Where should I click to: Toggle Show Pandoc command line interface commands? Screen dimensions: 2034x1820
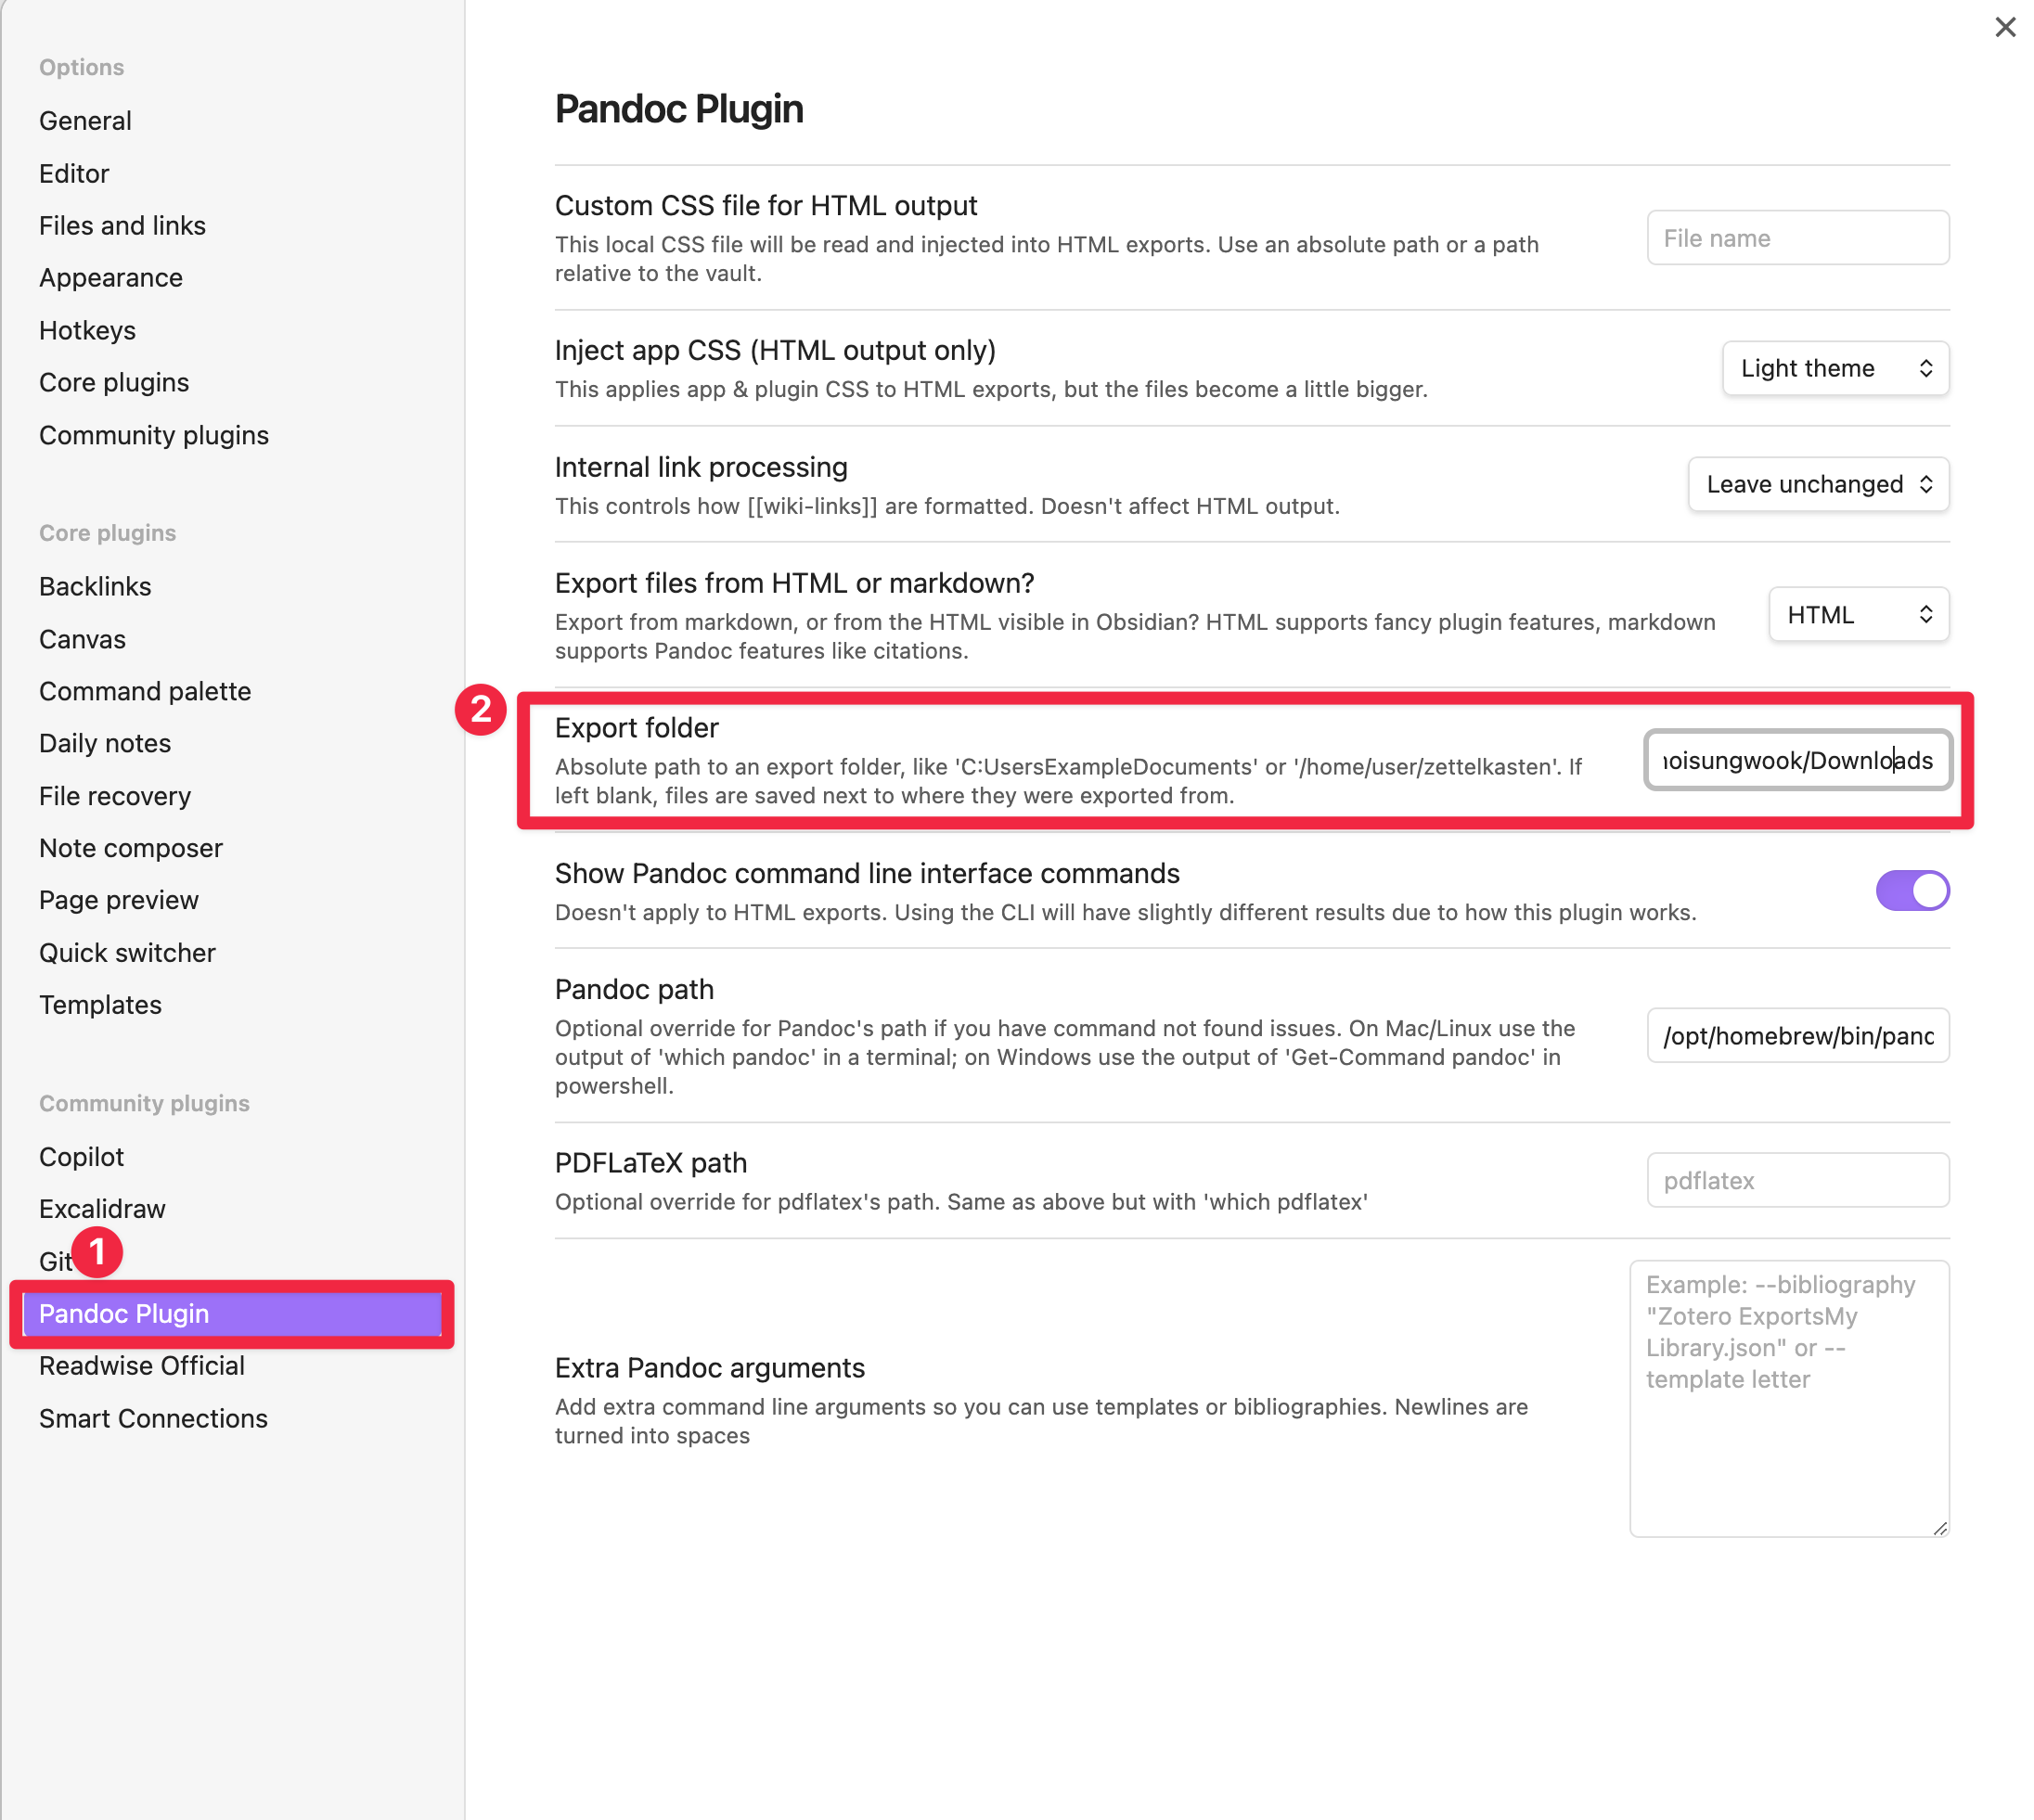pyautogui.click(x=1911, y=890)
